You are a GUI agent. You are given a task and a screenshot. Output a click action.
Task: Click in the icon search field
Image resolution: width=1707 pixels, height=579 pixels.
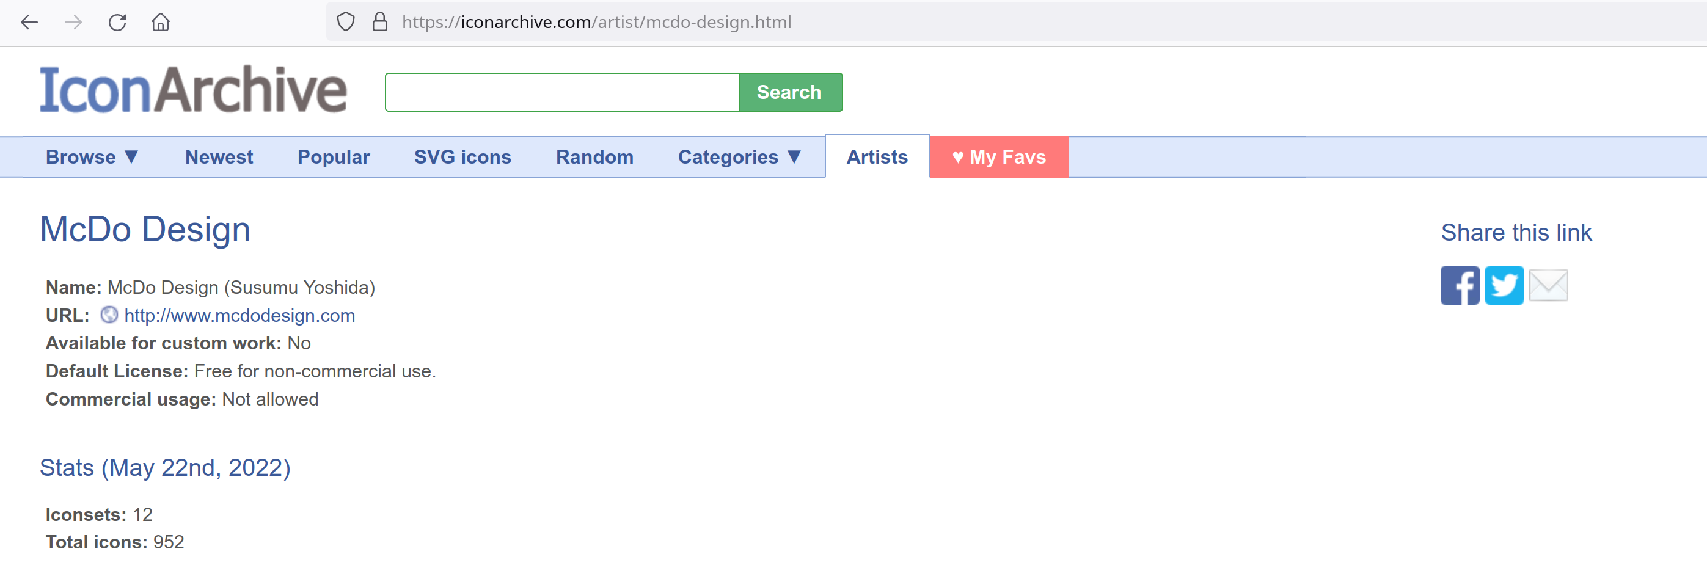coord(562,92)
